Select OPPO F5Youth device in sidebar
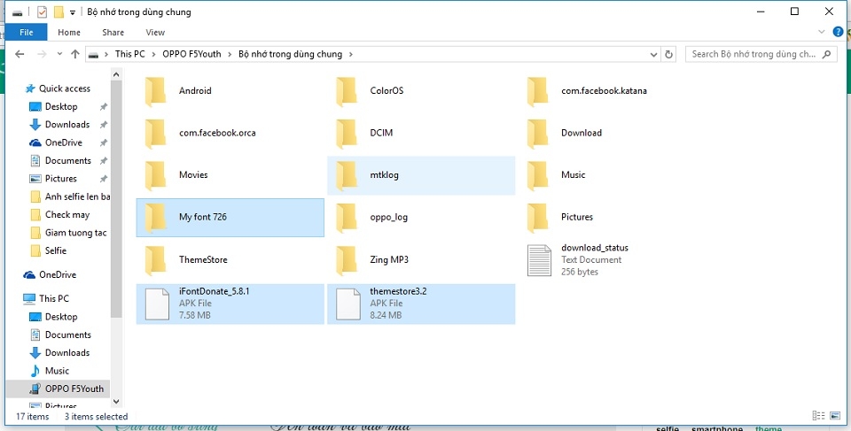The image size is (851, 431). point(59,389)
